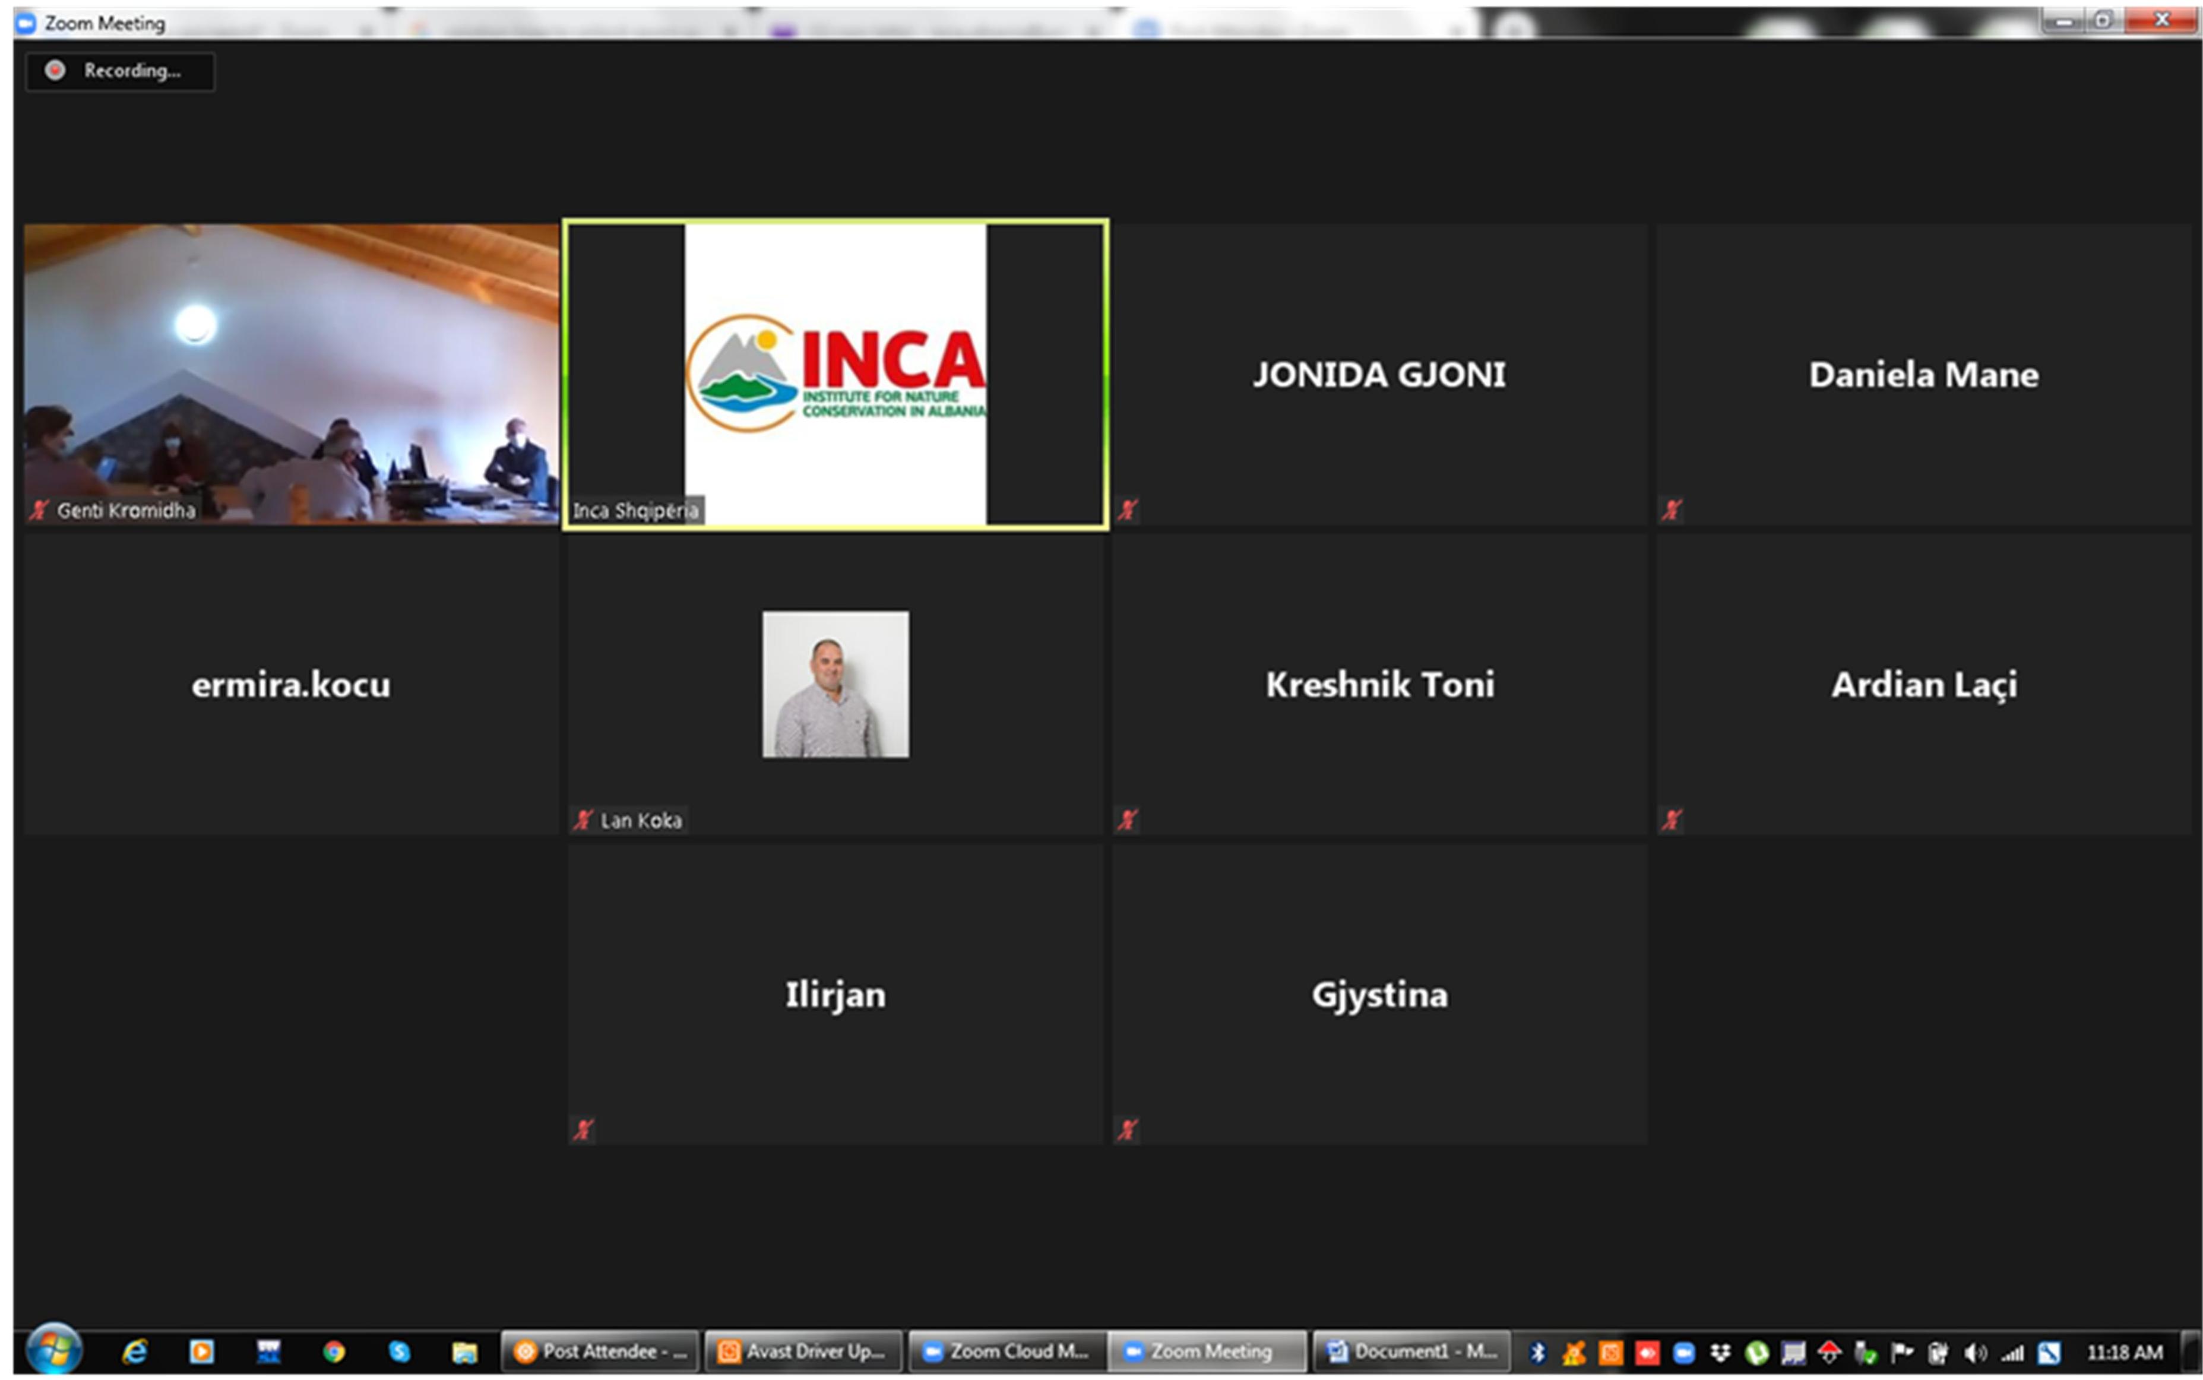
Task: Click the Dropbox tray icon
Action: 1720,1353
